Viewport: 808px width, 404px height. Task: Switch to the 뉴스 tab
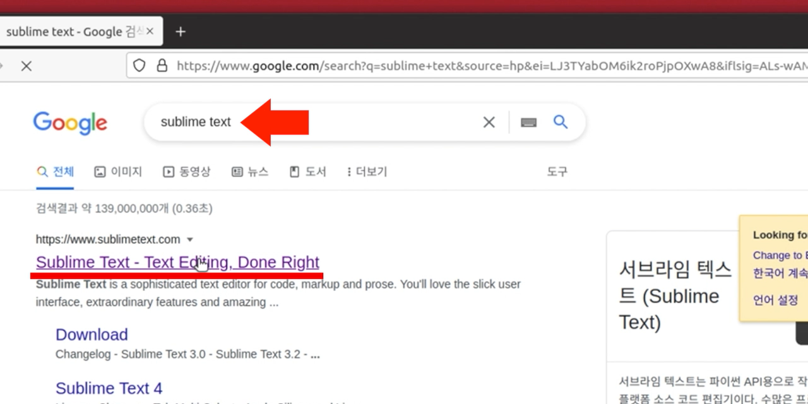click(250, 172)
